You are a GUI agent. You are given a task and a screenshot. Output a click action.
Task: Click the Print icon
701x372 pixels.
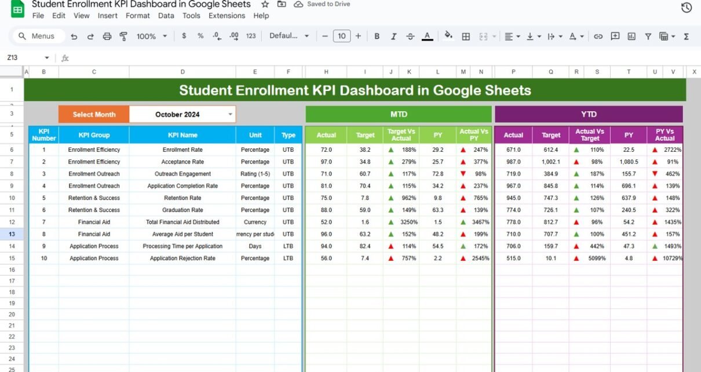[107, 36]
